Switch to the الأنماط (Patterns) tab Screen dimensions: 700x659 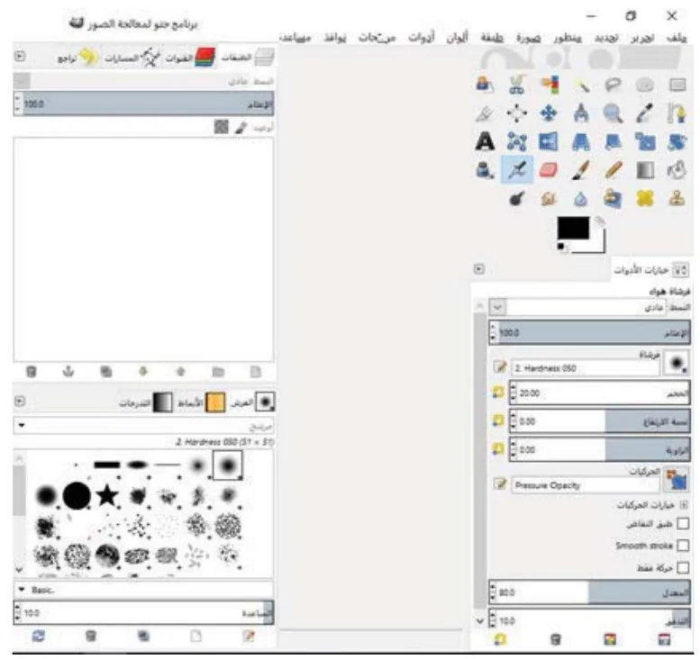pos(201,402)
